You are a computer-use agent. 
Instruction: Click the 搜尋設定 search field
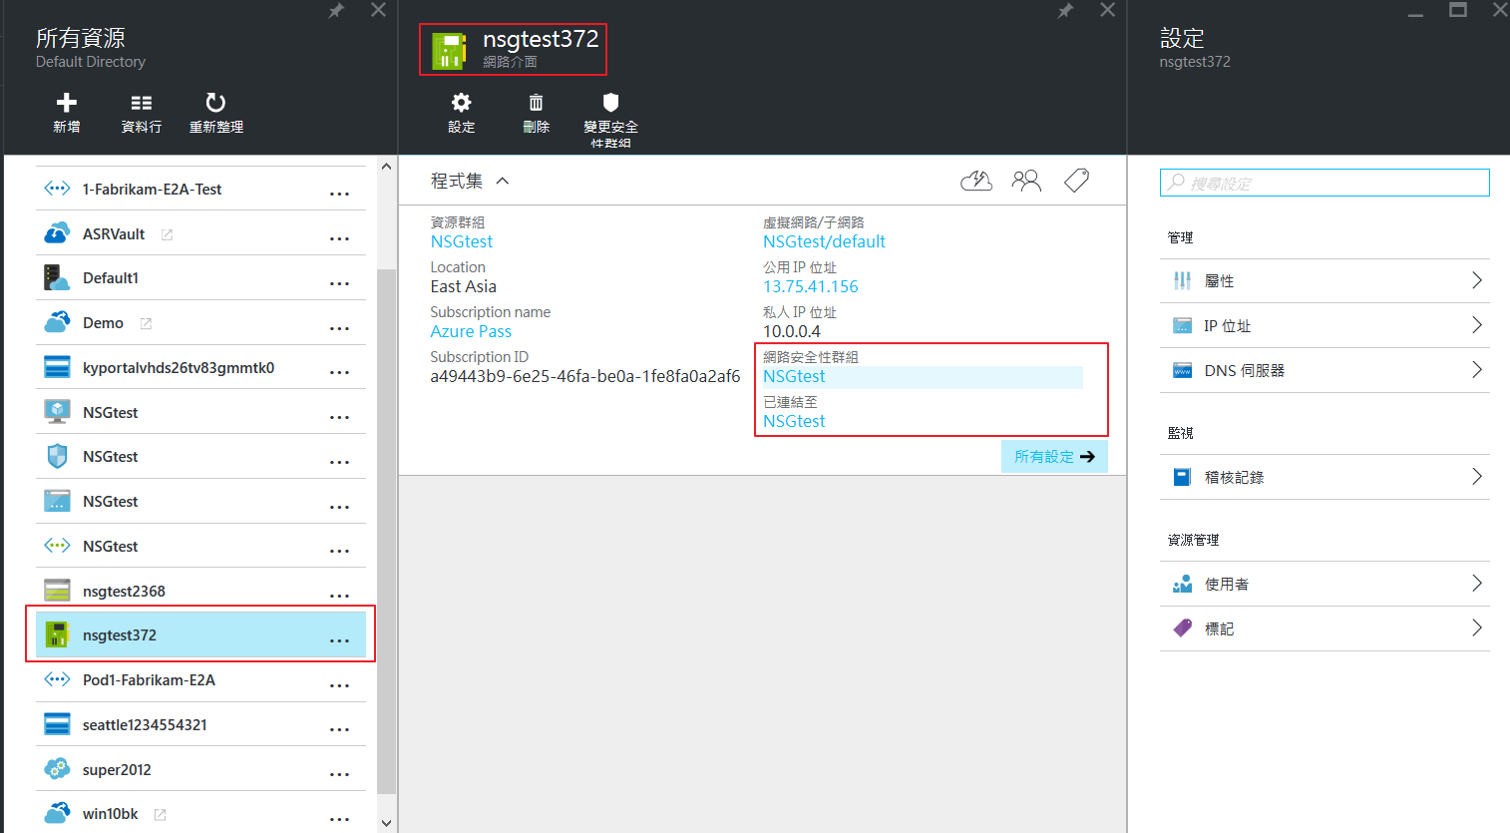tap(1324, 183)
